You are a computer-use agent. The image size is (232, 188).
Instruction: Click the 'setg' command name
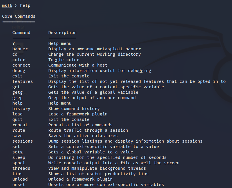pyautogui.click(x=17, y=152)
